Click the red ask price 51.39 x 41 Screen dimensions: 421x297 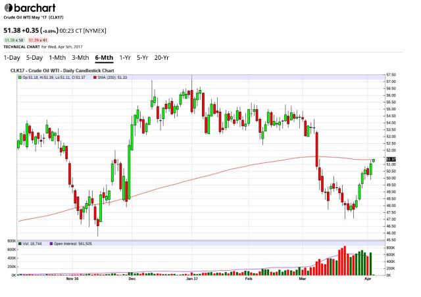pyautogui.click(x=37, y=41)
